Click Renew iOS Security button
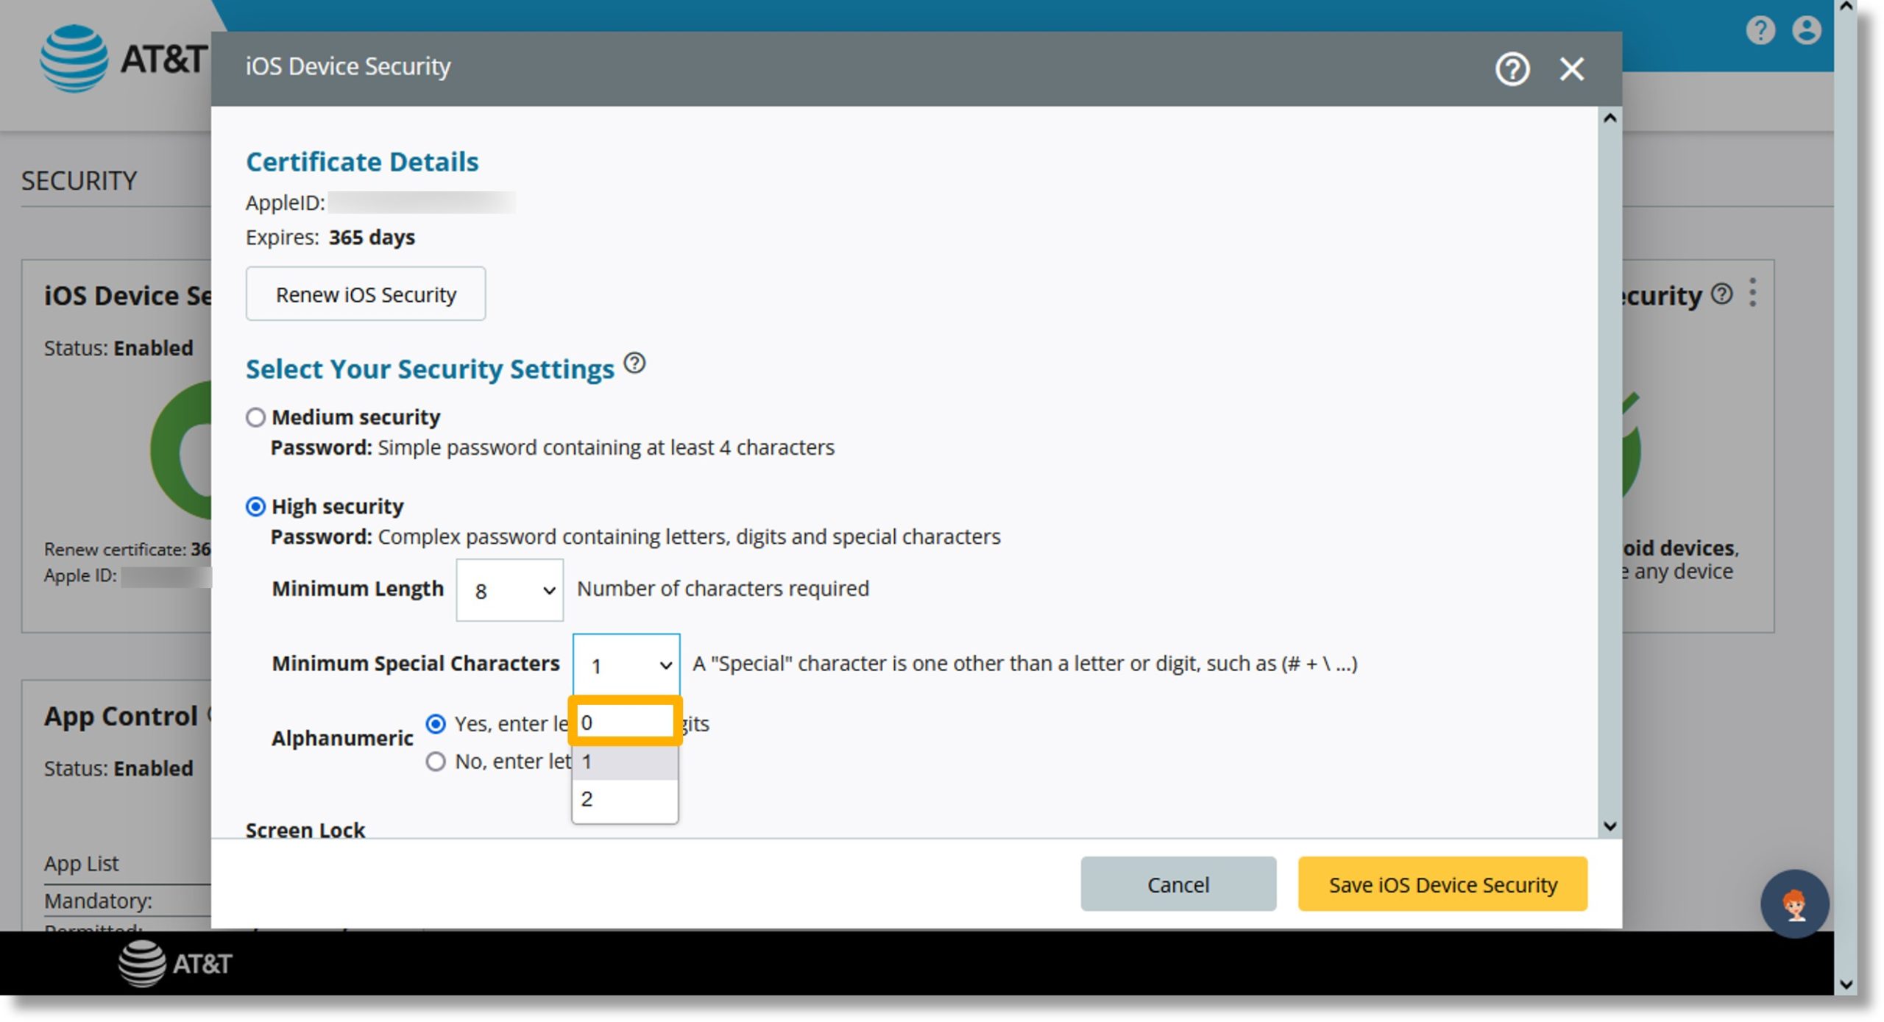Image resolution: width=1884 pixels, height=1022 pixels. pos(366,294)
